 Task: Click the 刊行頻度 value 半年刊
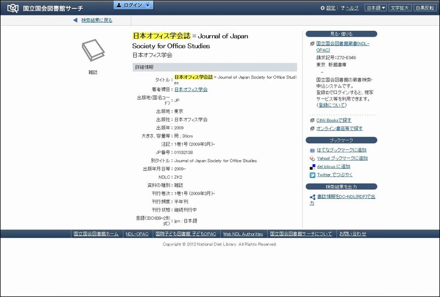[181, 202]
